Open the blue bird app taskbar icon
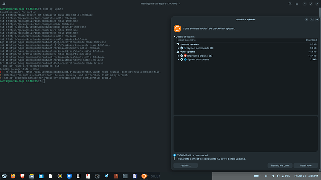The width and height of the screenshot is (321, 180). tap(107, 176)
